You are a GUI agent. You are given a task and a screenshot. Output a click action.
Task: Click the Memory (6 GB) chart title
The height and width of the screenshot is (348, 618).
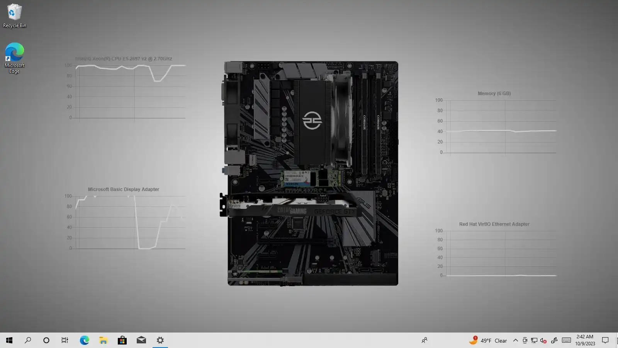[494, 94]
